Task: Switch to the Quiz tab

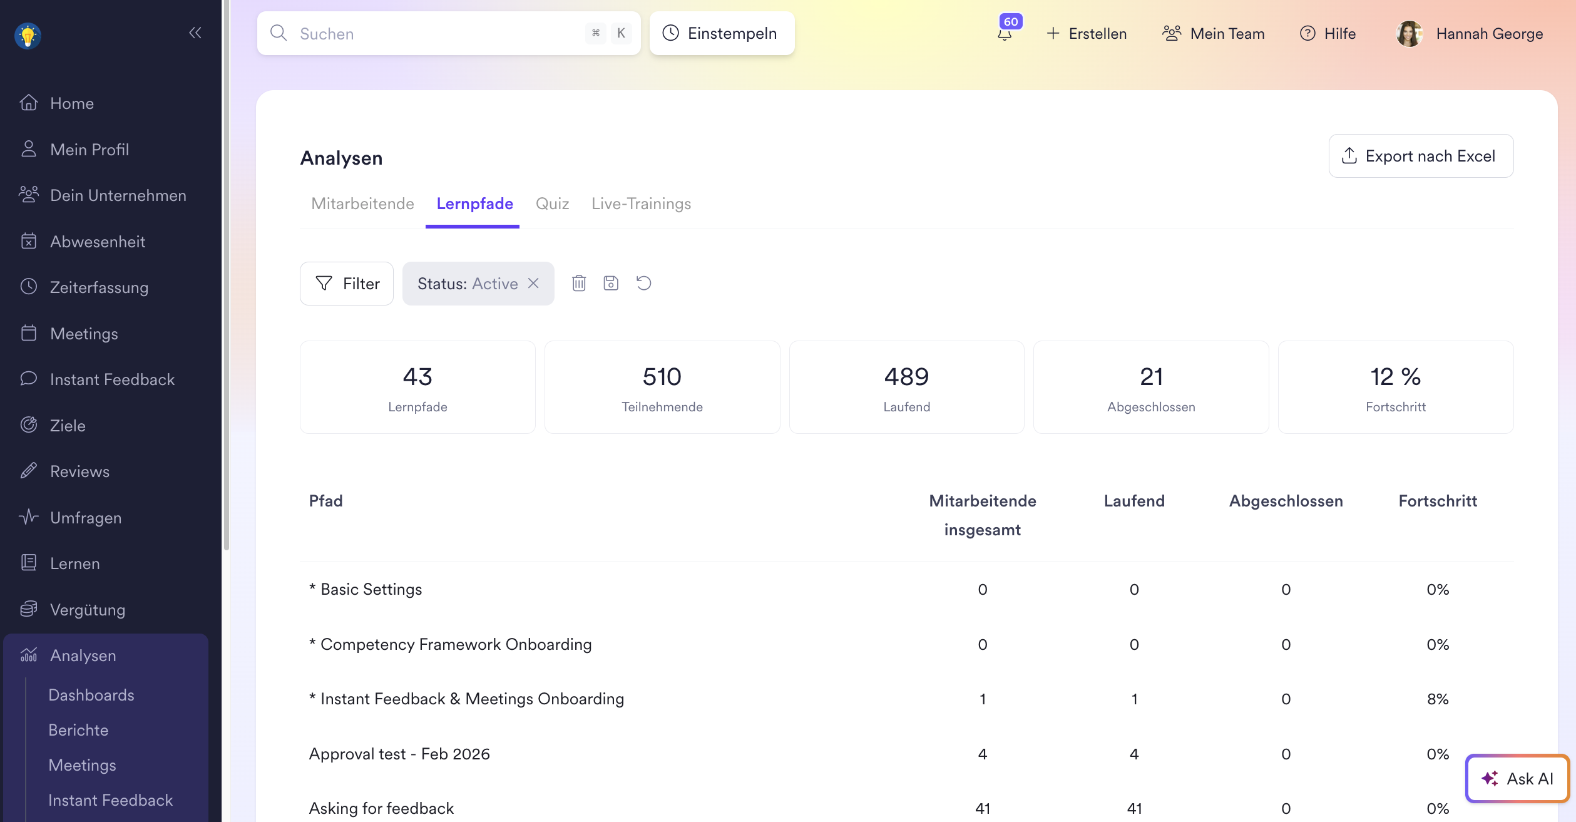Action: (x=552, y=204)
